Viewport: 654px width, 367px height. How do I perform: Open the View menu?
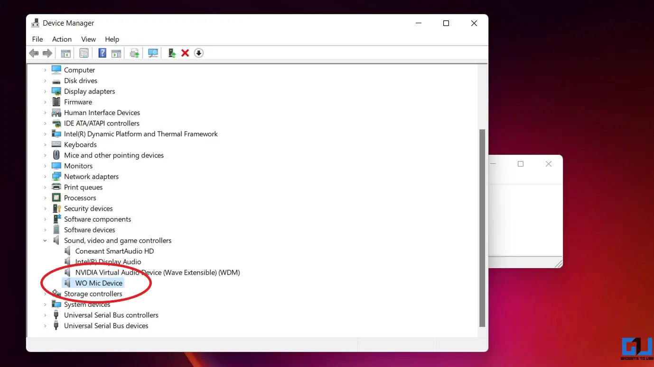pos(88,39)
